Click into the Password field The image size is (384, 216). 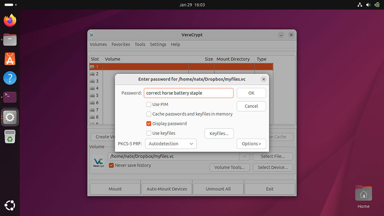click(189, 93)
